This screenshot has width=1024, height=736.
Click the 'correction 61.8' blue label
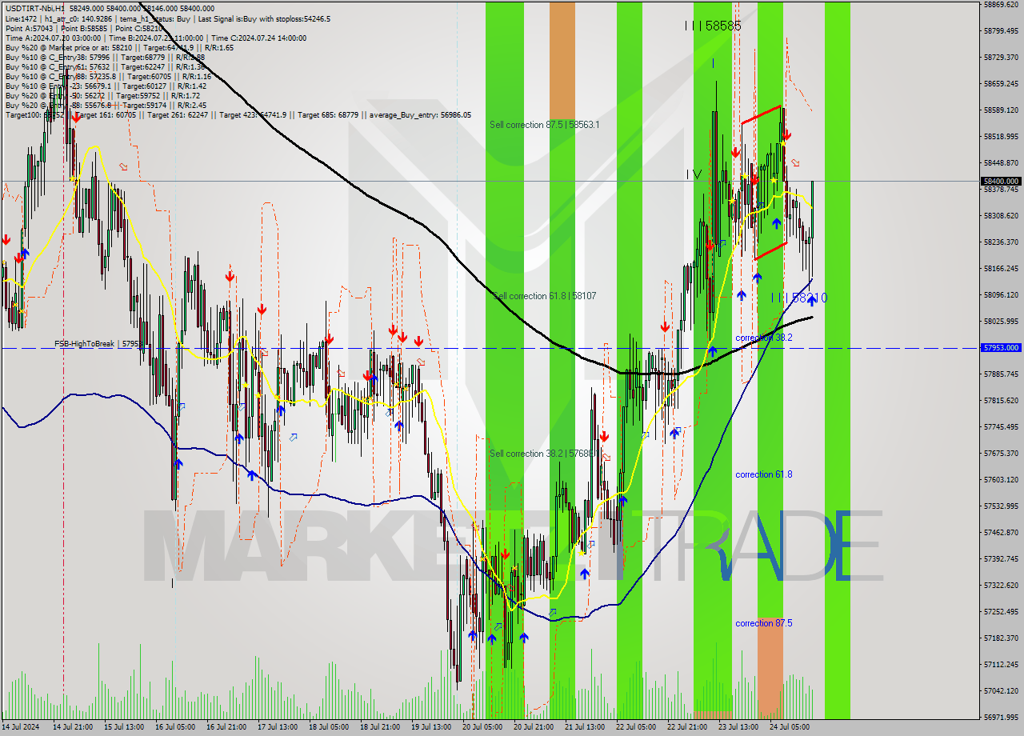[x=764, y=474]
